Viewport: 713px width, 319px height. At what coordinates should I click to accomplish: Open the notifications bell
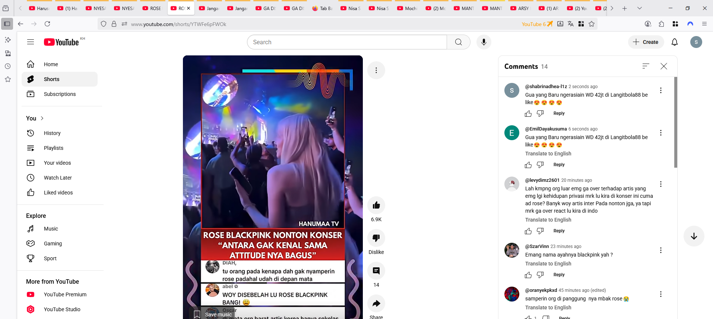pos(674,42)
